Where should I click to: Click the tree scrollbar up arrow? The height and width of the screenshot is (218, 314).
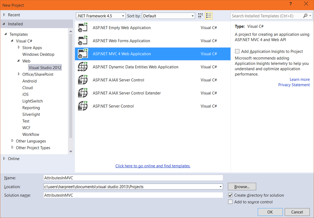click(71, 31)
